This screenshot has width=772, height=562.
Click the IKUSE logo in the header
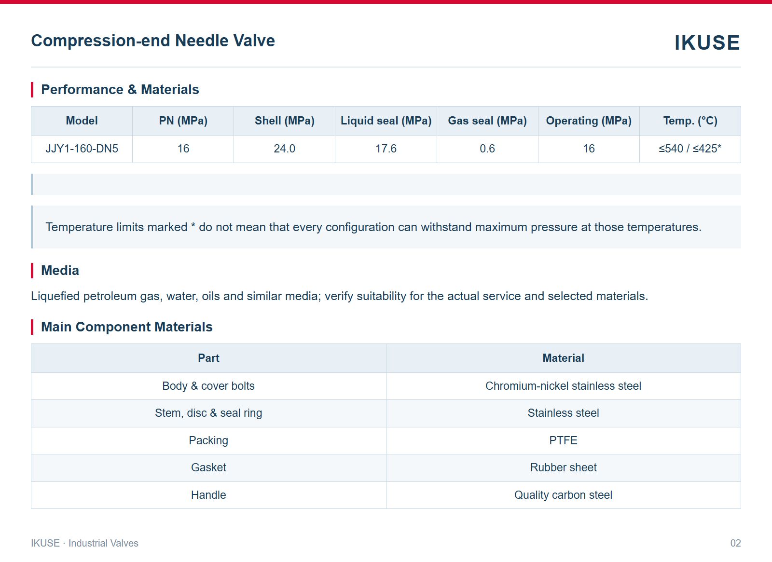click(x=707, y=42)
